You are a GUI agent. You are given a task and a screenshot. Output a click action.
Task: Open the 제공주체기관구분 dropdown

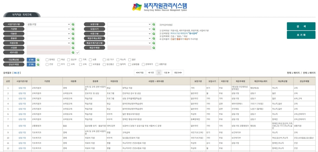tap(129, 43)
